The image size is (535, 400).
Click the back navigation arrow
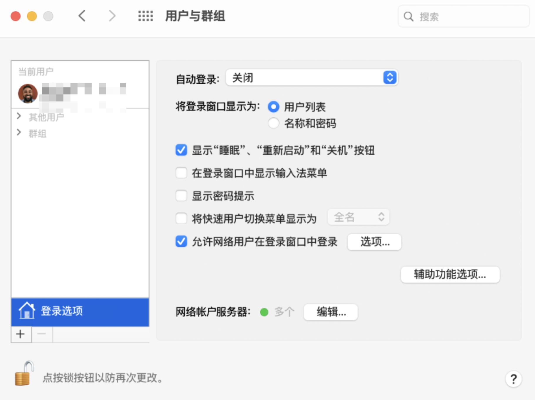[x=82, y=16]
